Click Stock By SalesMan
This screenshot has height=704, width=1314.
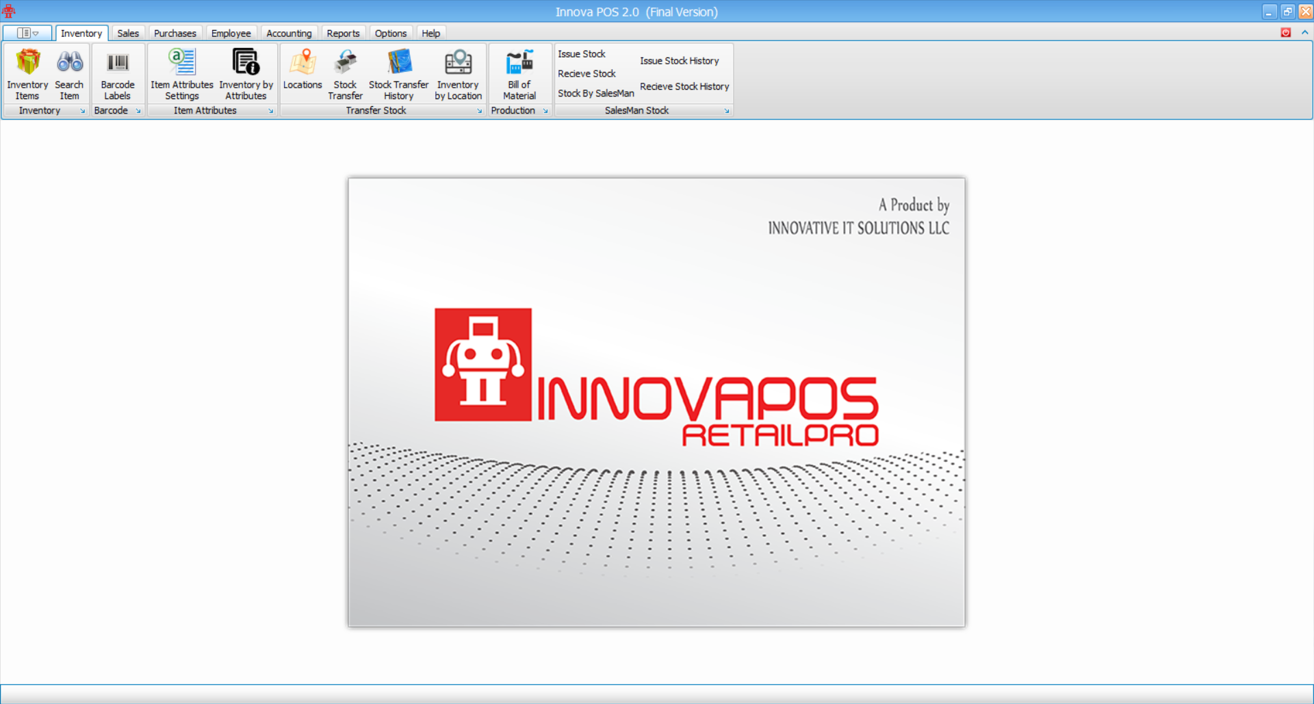pos(595,93)
